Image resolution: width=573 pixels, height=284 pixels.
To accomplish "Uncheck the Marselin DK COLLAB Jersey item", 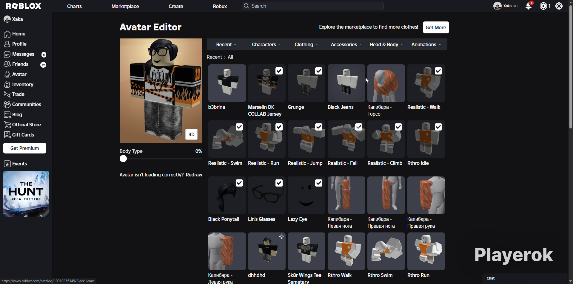I will pos(279,71).
